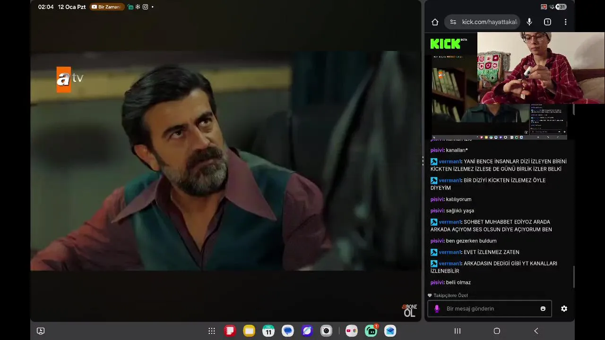Image resolution: width=605 pixels, height=340 pixels.
Task: Open the app drawer grid icon
Action: [212, 331]
